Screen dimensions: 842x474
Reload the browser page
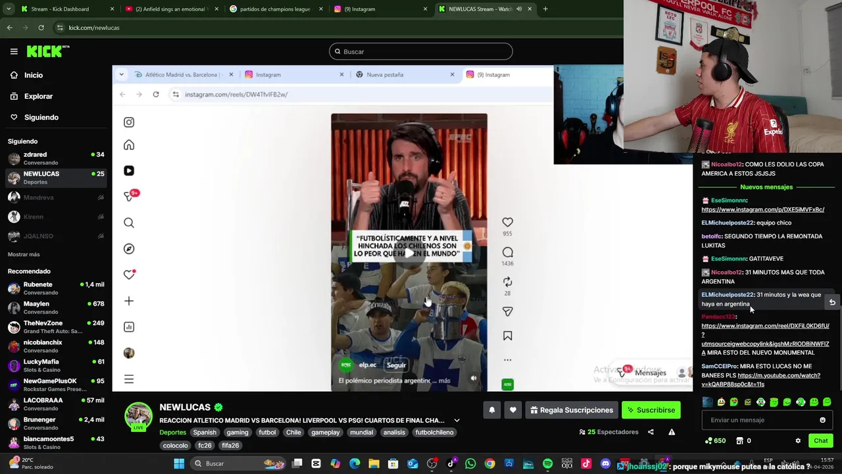[x=41, y=28]
